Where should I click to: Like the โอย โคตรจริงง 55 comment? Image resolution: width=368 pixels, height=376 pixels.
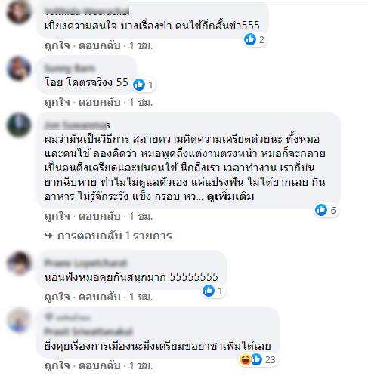pyautogui.click(x=57, y=103)
